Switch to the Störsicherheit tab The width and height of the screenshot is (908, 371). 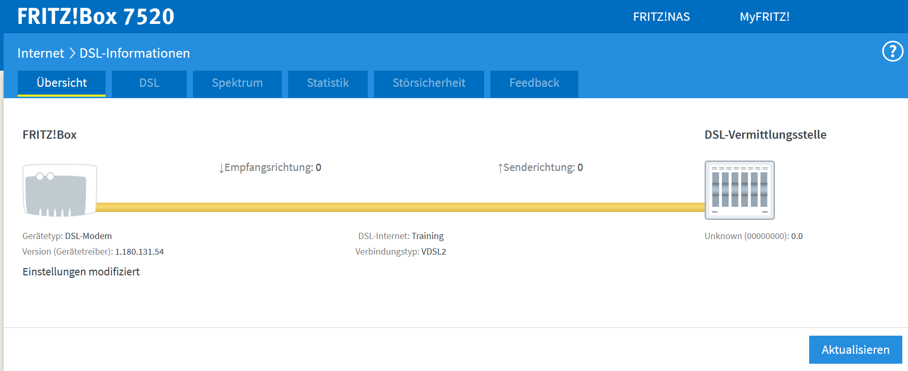tap(429, 84)
